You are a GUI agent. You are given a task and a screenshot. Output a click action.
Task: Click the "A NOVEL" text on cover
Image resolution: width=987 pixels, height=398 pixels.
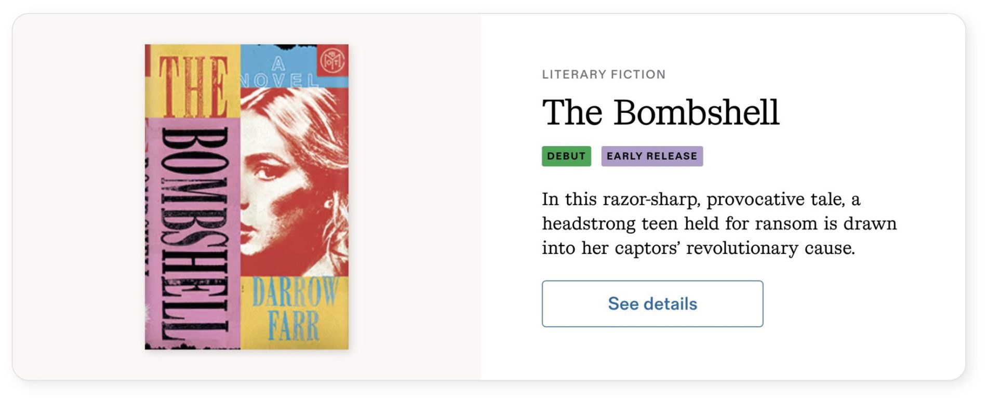(279, 73)
